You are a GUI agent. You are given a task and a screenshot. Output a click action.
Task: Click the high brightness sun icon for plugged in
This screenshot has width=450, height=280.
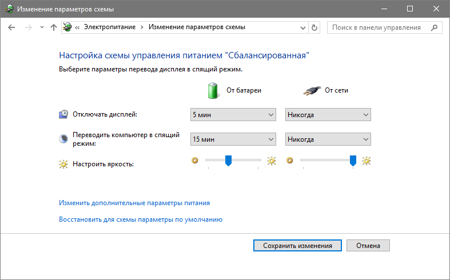366,161
